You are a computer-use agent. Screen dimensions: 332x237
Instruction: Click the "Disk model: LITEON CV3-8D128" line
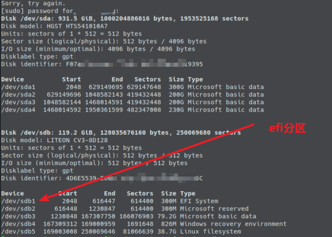(54, 140)
